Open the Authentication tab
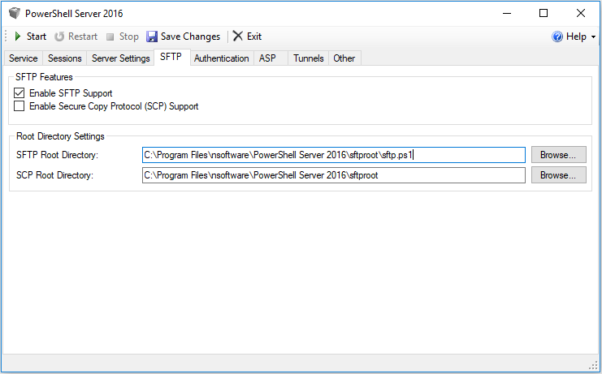 [222, 58]
